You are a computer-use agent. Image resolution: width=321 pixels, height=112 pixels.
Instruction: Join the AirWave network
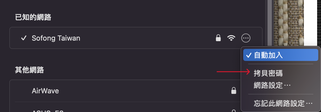[x=45, y=91]
